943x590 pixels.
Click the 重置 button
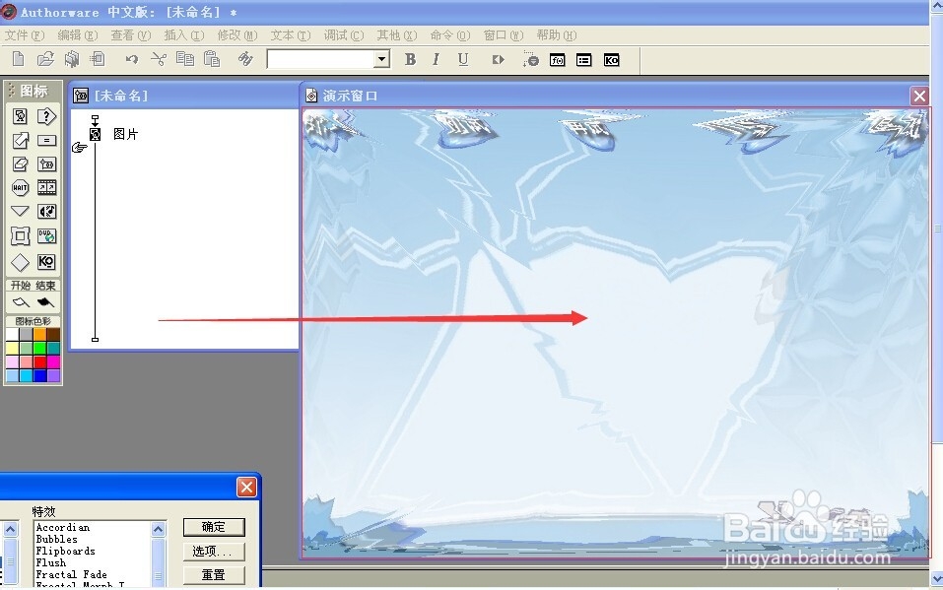214,575
